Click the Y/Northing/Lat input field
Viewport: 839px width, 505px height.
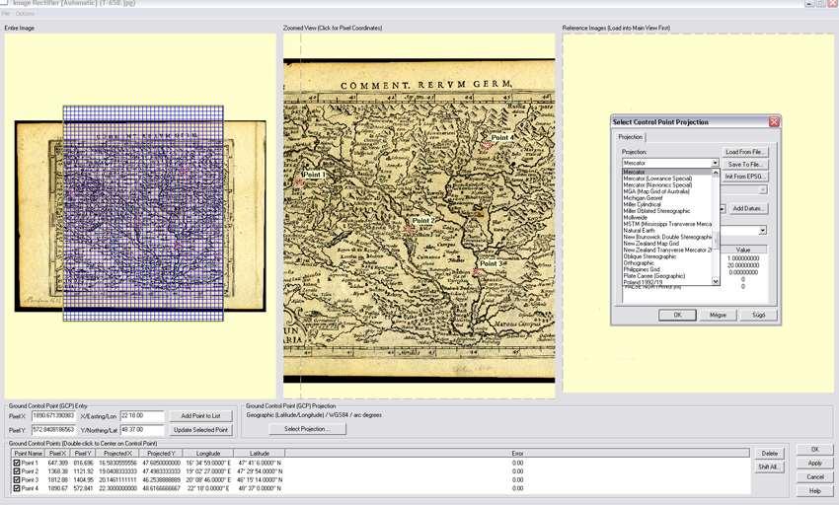[142, 430]
